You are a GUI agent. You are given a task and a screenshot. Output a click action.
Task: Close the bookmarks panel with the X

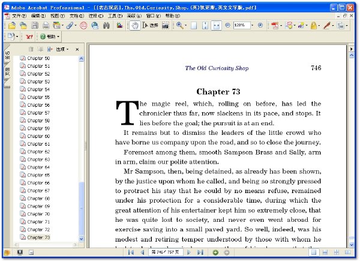(x=77, y=49)
